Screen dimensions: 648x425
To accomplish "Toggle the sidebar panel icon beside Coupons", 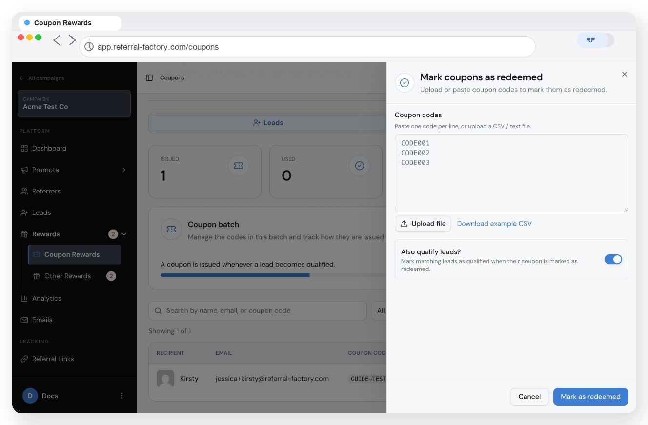I will point(149,77).
